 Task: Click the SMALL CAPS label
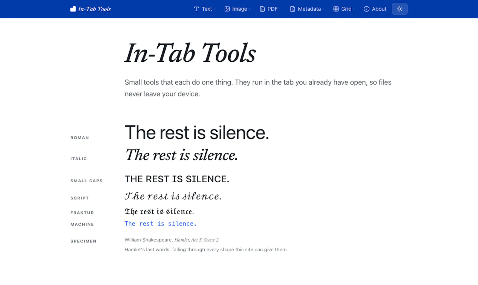point(86,181)
